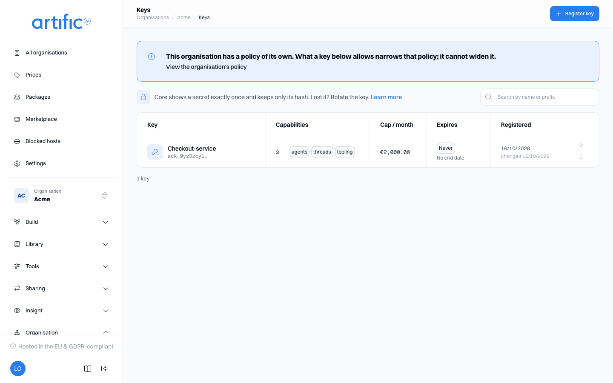Click the €2,000.00 cap value
This screenshot has height=383, width=613.
coord(395,152)
